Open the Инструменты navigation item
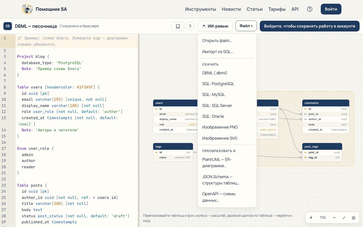The image size is (363, 227). [201, 9]
